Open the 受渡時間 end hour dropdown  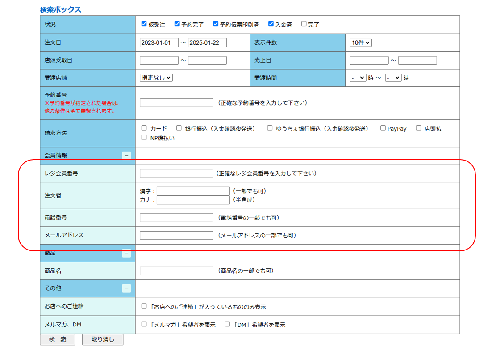393,77
